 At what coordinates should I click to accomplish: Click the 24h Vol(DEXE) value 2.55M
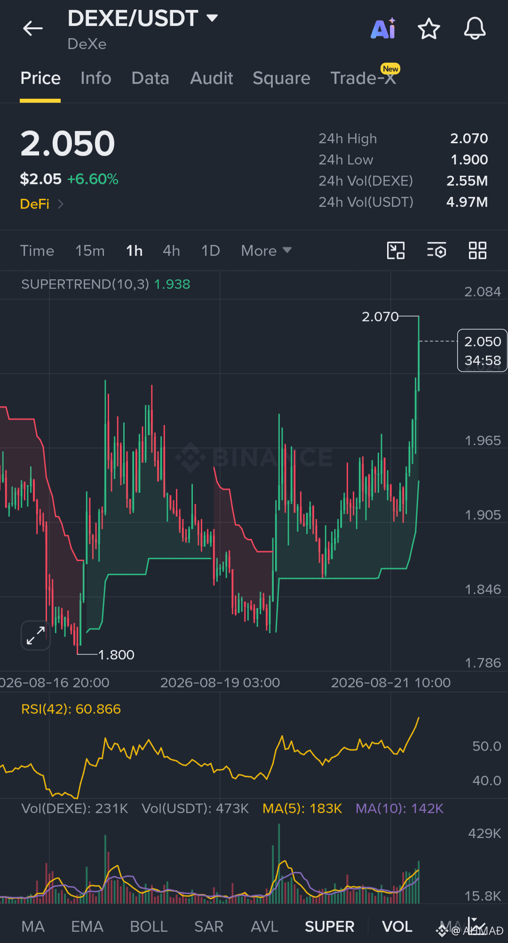[467, 181]
